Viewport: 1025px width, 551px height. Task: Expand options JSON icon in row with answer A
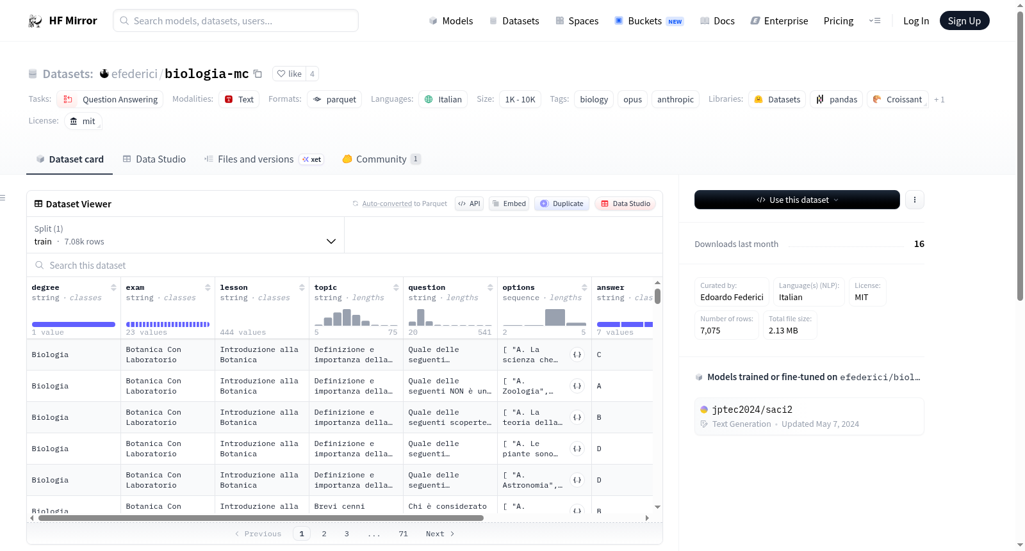[577, 386]
